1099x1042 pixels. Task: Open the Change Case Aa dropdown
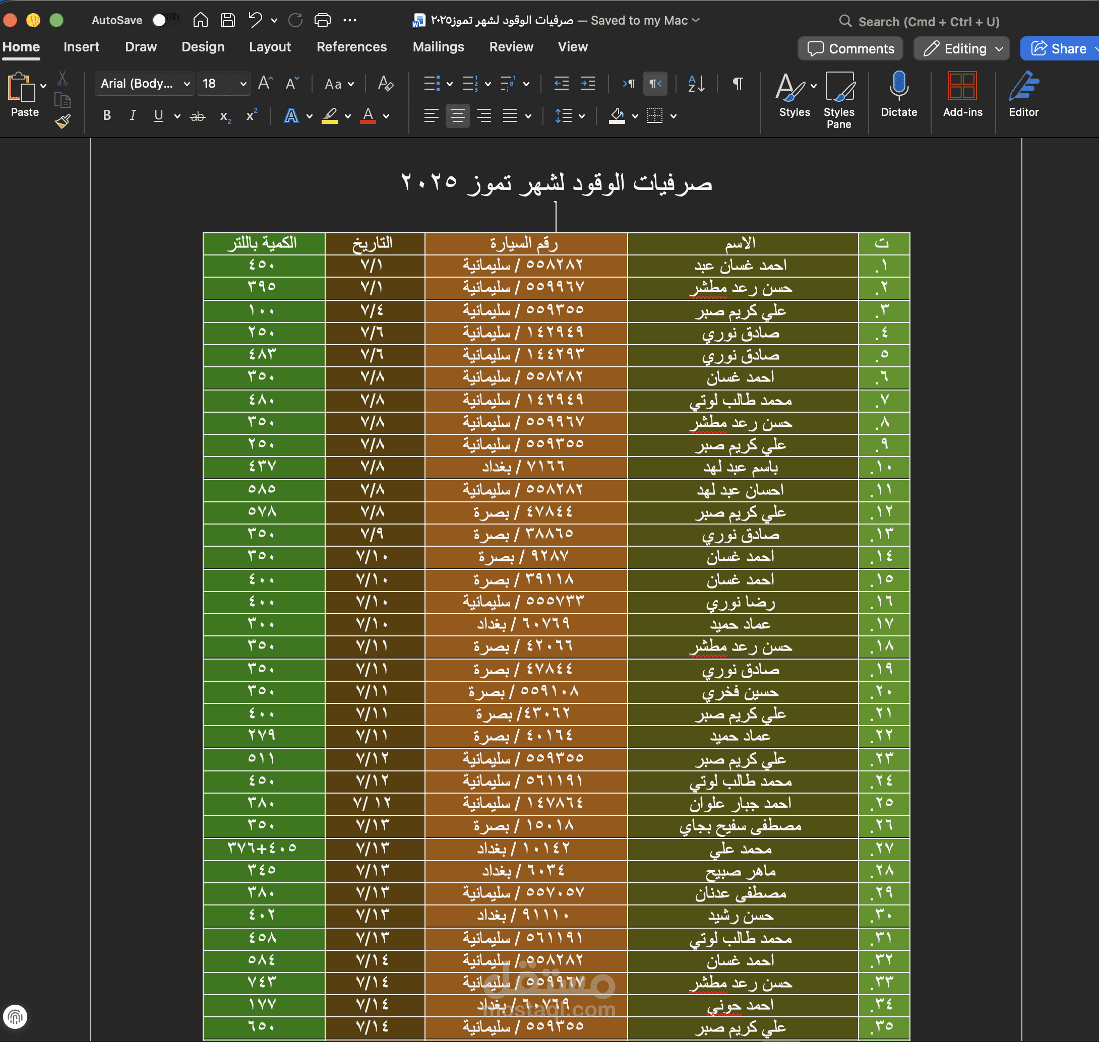tap(339, 84)
